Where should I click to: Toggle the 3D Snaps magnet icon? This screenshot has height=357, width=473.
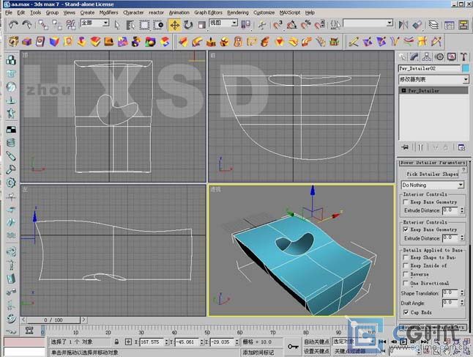pos(278,25)
